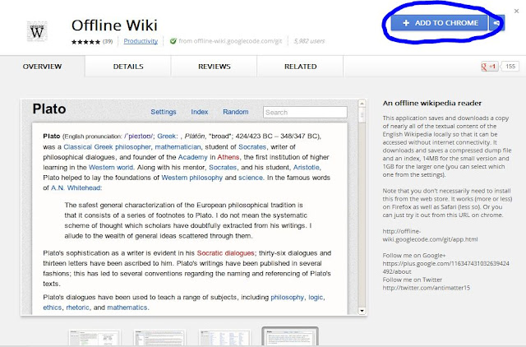Click the screenshot scrollbar up arrow
This screenshot has width=526, height=347.
(x=362, y=103)
